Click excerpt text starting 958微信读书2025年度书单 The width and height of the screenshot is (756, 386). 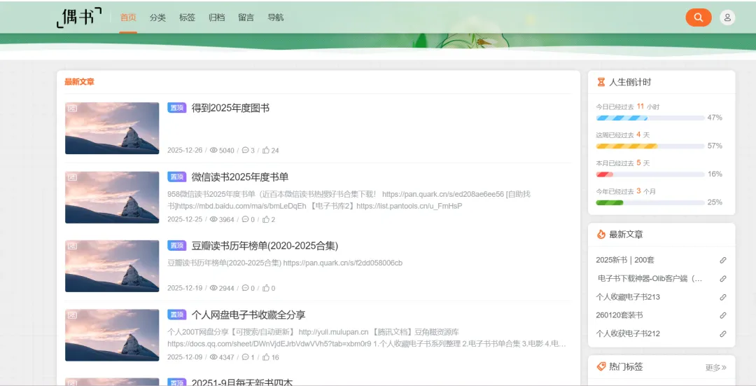coord(349,200)
